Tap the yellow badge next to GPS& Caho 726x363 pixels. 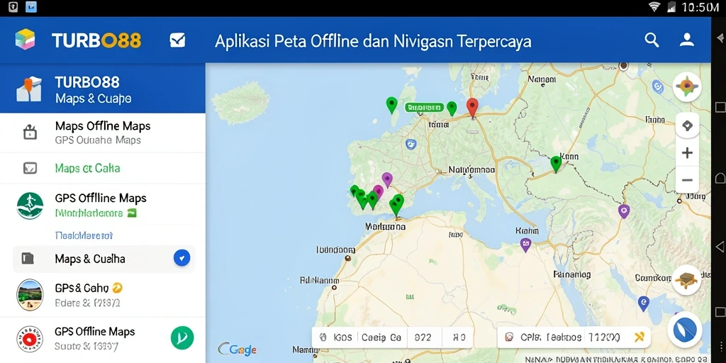click(x=118, y=288)
